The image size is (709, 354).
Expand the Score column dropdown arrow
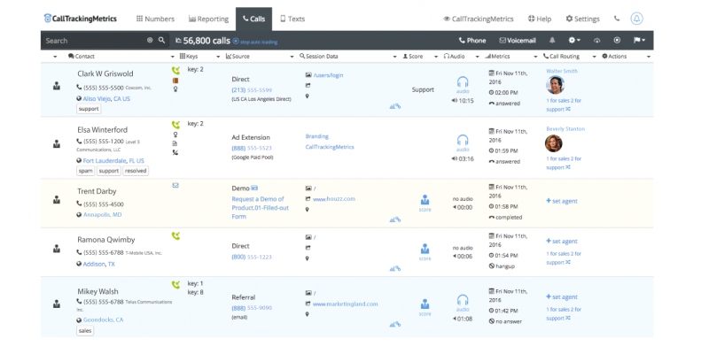click(x=436, y=57)
